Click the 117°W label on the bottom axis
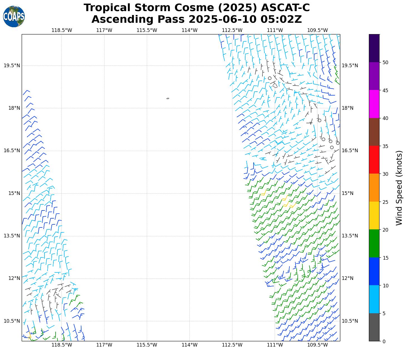Viewport: 407px width, 351px height. (104, 345)
